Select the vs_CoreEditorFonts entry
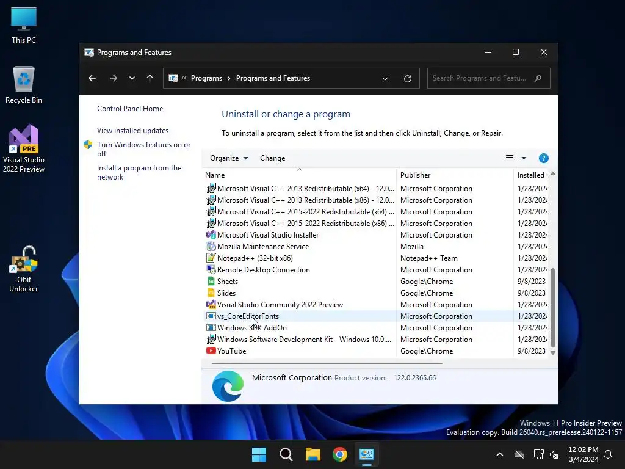 [376, 316]
